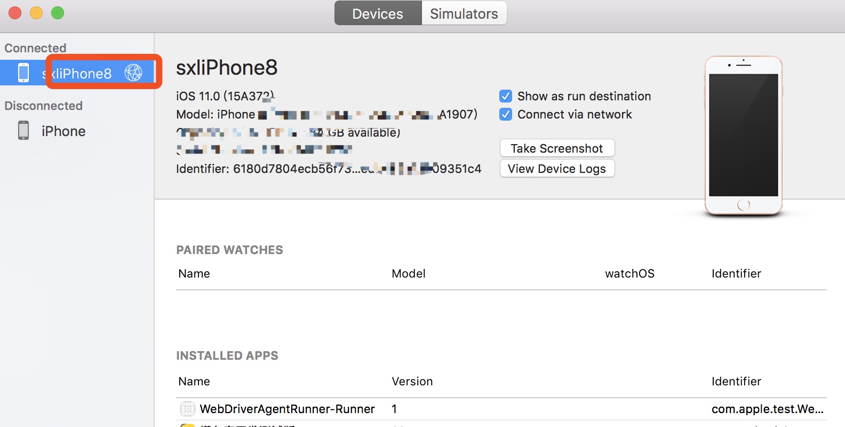
Task: Select the WebDriverAgentRunner-Runner app row
Action: click(501, 409)
